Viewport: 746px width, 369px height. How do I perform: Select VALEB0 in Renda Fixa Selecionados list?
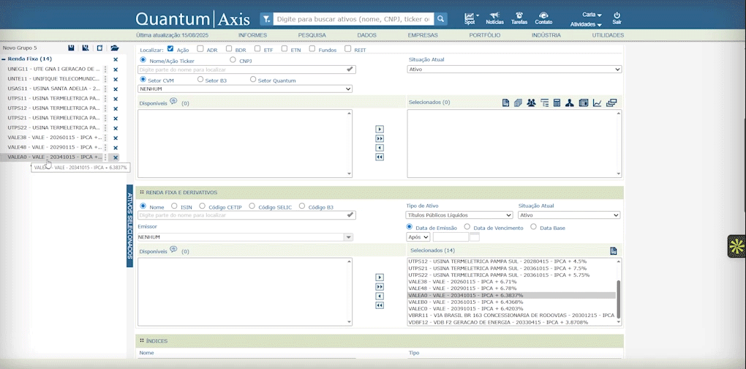point(512,302)
